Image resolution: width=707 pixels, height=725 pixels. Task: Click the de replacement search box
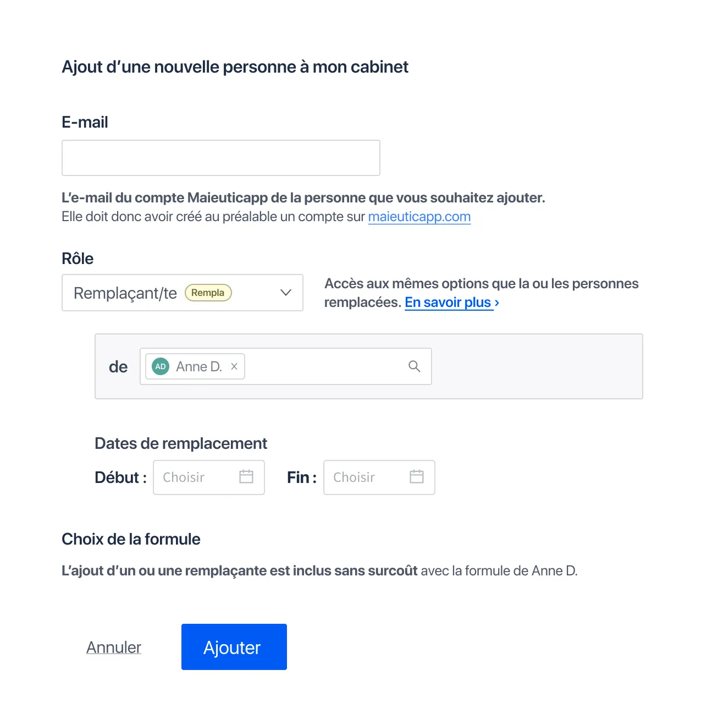click(324, 366)
